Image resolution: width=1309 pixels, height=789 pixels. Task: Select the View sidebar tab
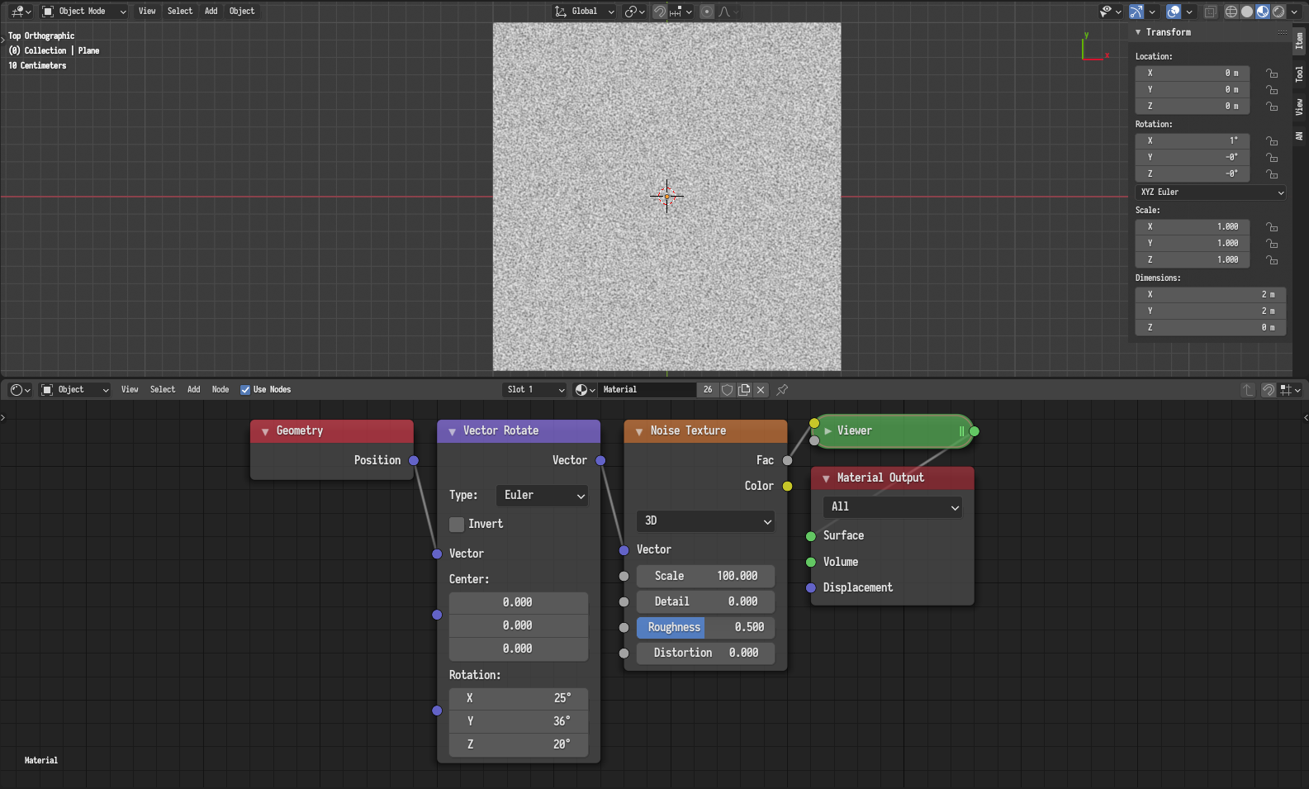[1300, 107]
